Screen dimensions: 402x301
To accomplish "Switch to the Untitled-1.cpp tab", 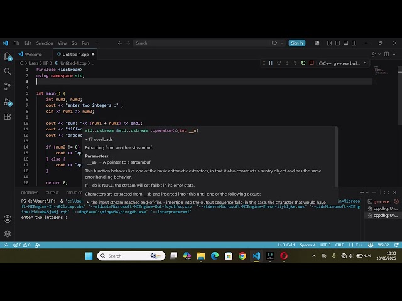I will 75,55.
